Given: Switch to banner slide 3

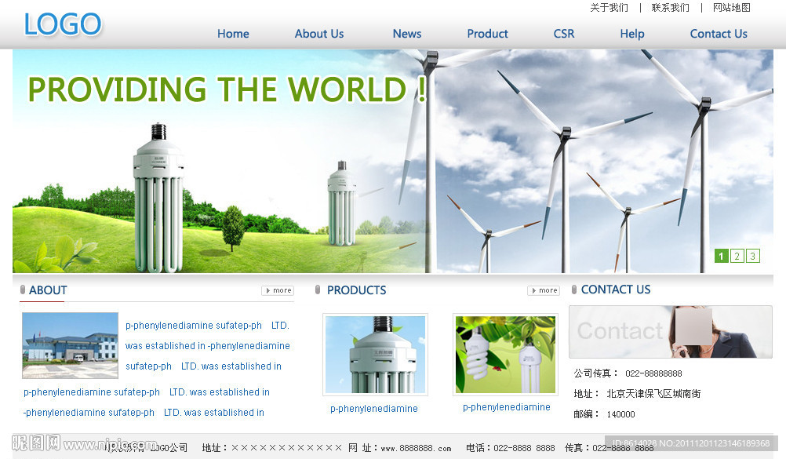Looking at the screenshot, I should 752,256.
